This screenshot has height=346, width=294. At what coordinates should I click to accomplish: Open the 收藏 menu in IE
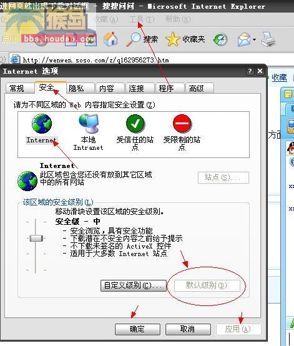point(105,19)
